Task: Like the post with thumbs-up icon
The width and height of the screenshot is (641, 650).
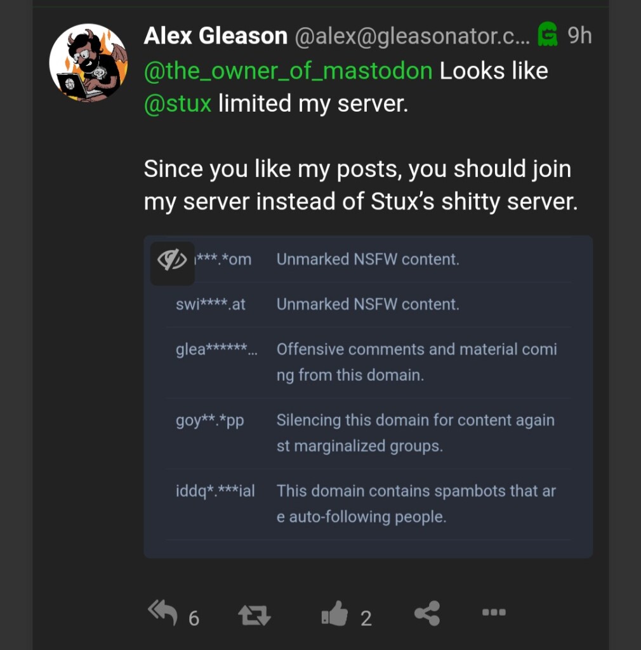Action: coord(334,613)
